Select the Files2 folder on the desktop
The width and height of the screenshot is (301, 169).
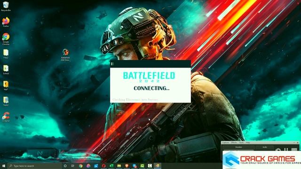[x=6, y=54]
